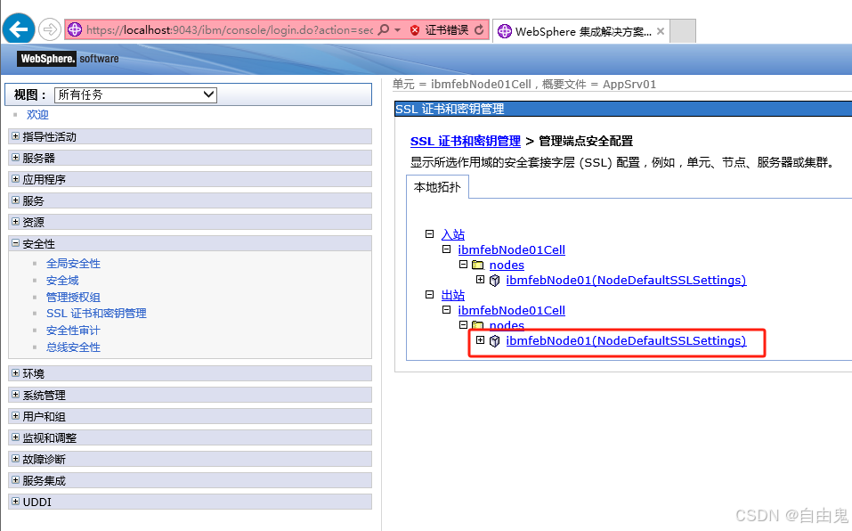
Task: Click the node cube icon under 出站 nodes
Action: [x=494, y=340]
